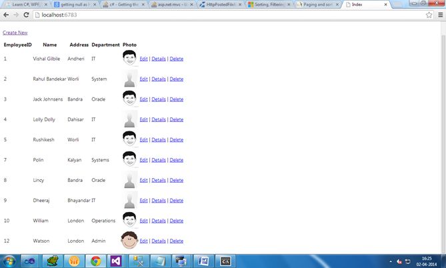Delete the Vishal Gilbile record

177,59
